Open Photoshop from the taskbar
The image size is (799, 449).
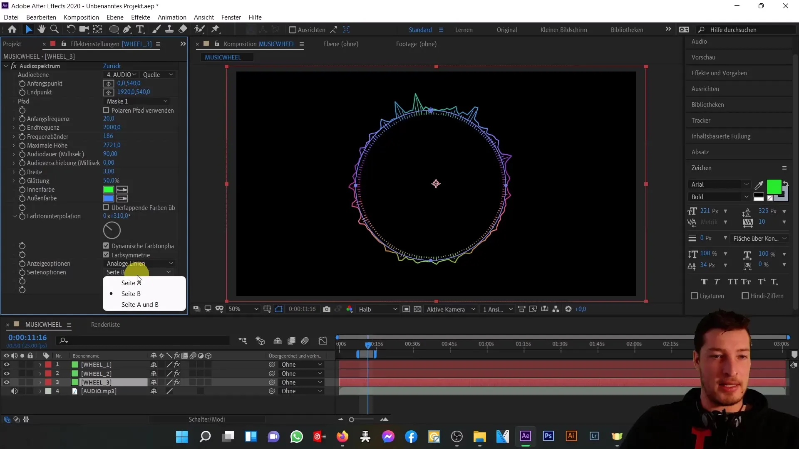click(x=548, y=436)
